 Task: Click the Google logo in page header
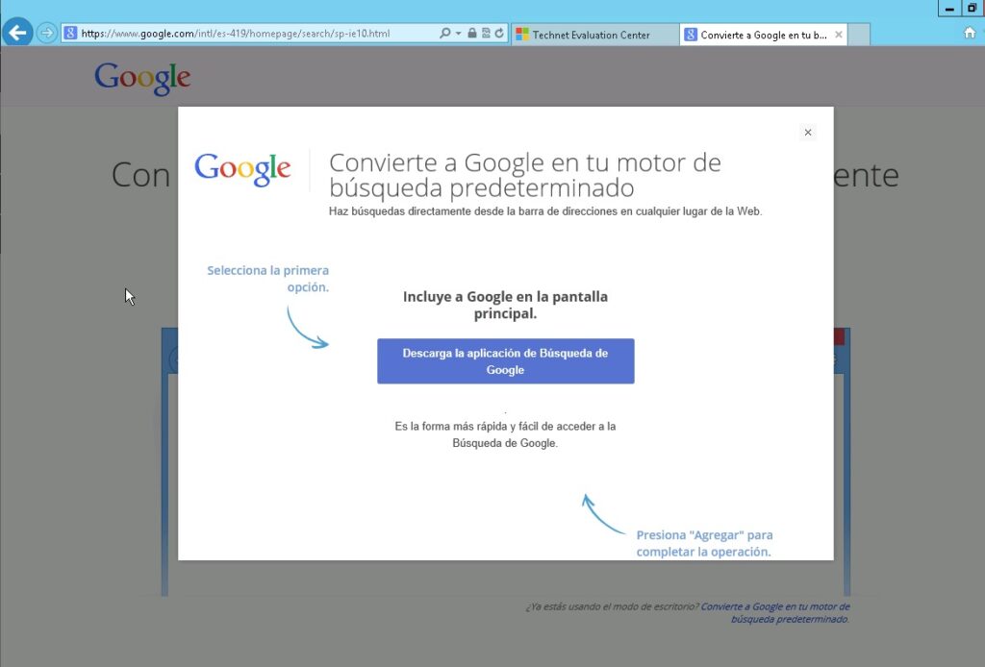(x=142, y=79)
